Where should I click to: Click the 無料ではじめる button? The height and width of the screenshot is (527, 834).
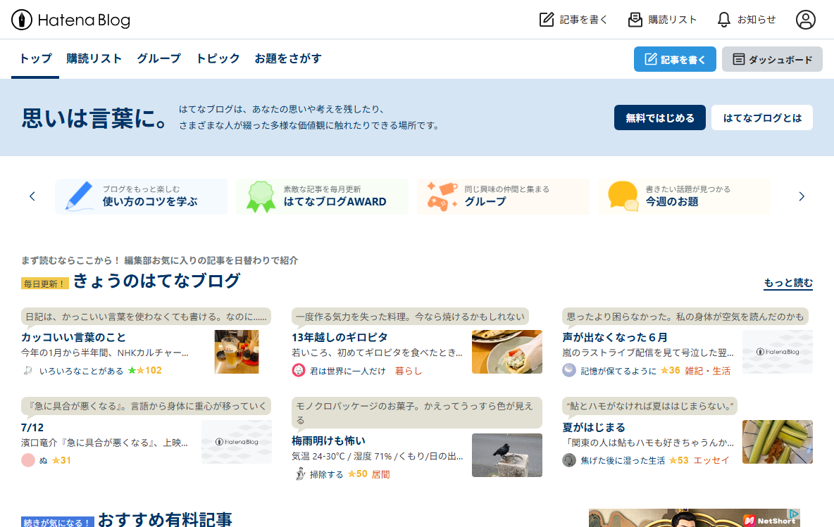tap(660, 118)
